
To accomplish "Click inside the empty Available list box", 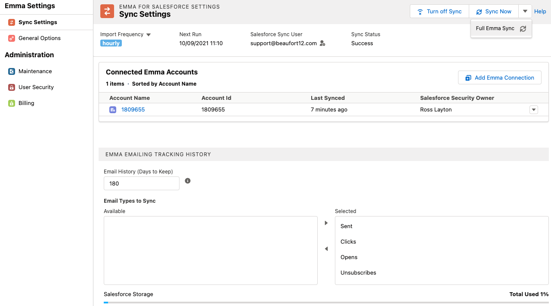I will pos(210,250).
